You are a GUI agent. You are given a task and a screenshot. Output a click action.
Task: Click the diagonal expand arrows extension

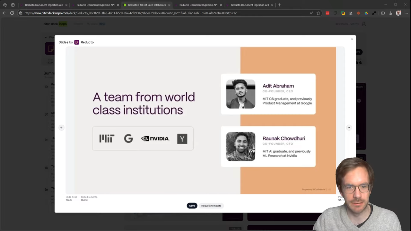click(x=374, y=13)
